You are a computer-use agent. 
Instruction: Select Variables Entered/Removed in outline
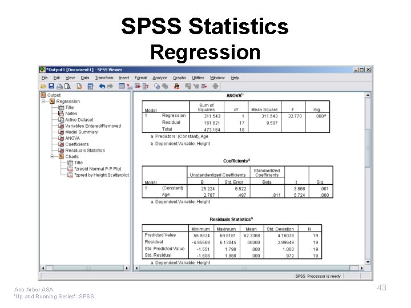point(93,126)
